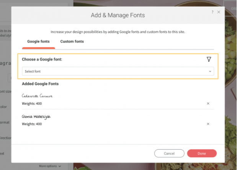The image size is (237, 170).
Task: Open the help question mark icon
Action: (212, 12)
